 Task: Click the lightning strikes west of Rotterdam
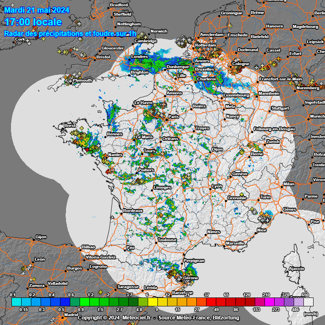pyautogui.click(x=183, y=41)
